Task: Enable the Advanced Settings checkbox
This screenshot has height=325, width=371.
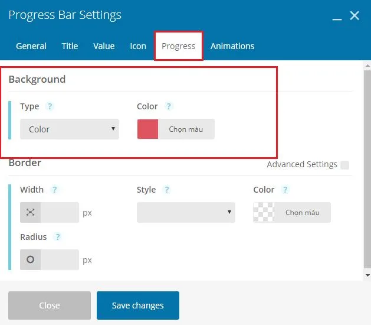Action: [344, 165]
